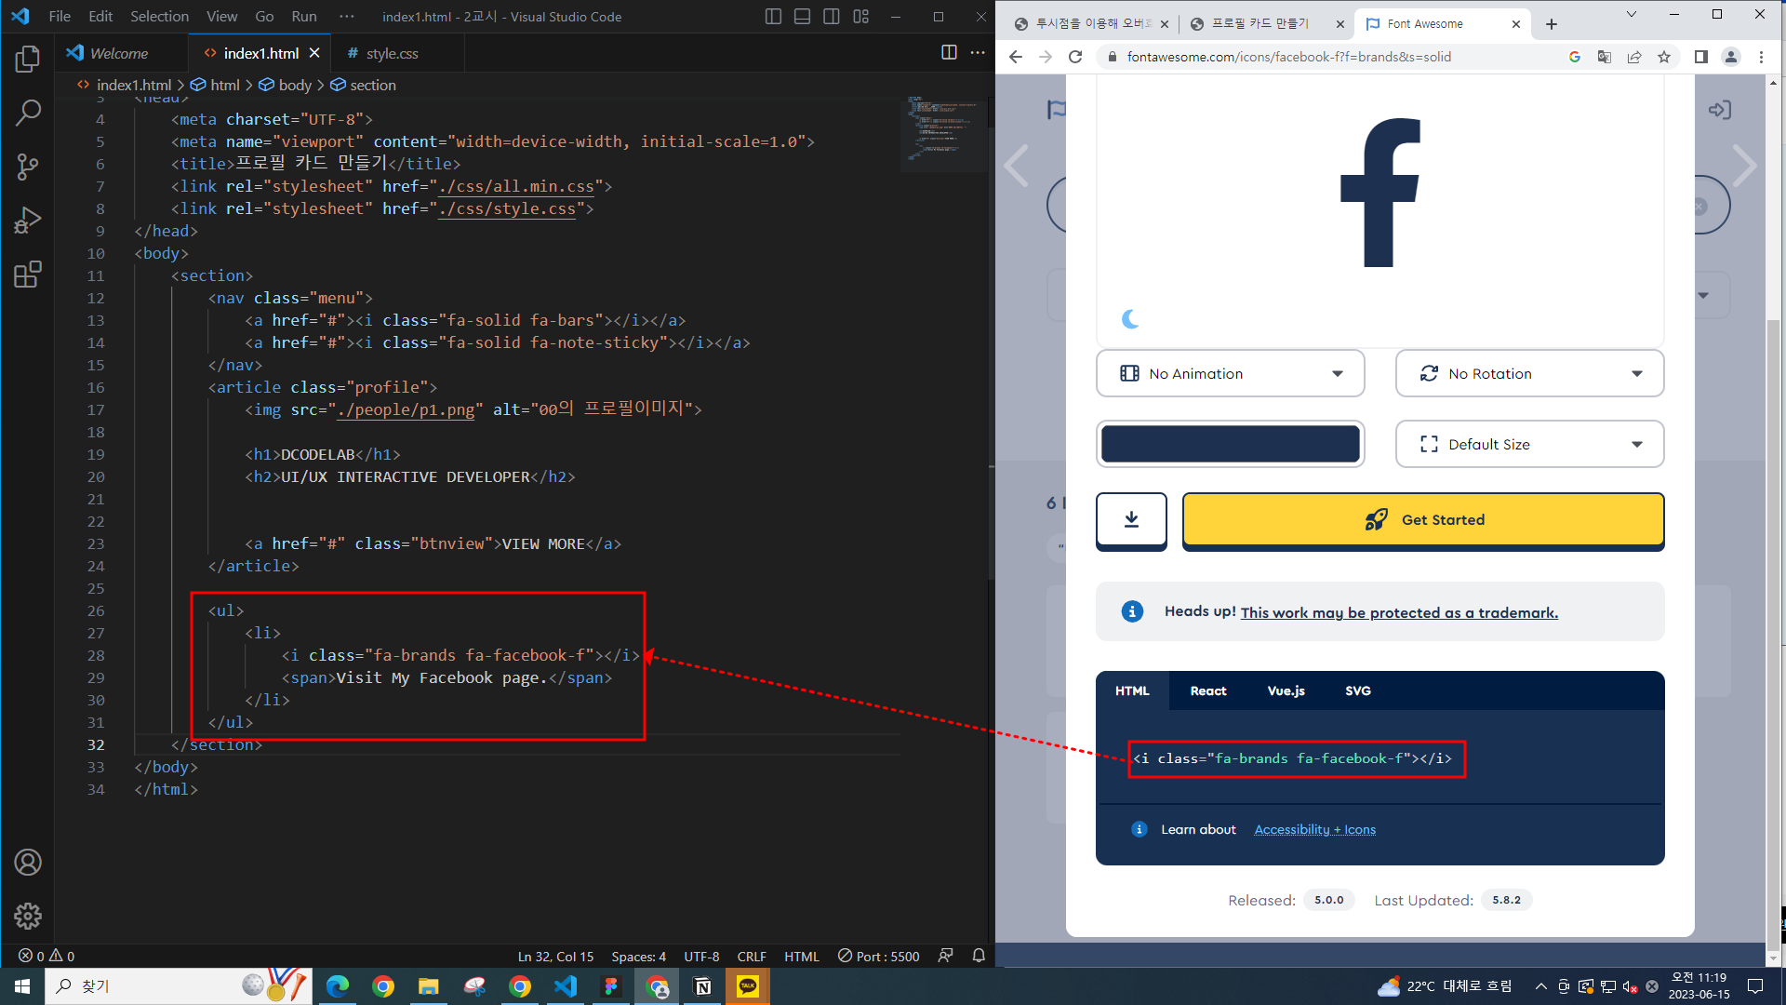Image resolution: width=1786 pixels, height=1005 pixels.
Task: Switch to the style.css editor tab
Action: pos(392,54)
